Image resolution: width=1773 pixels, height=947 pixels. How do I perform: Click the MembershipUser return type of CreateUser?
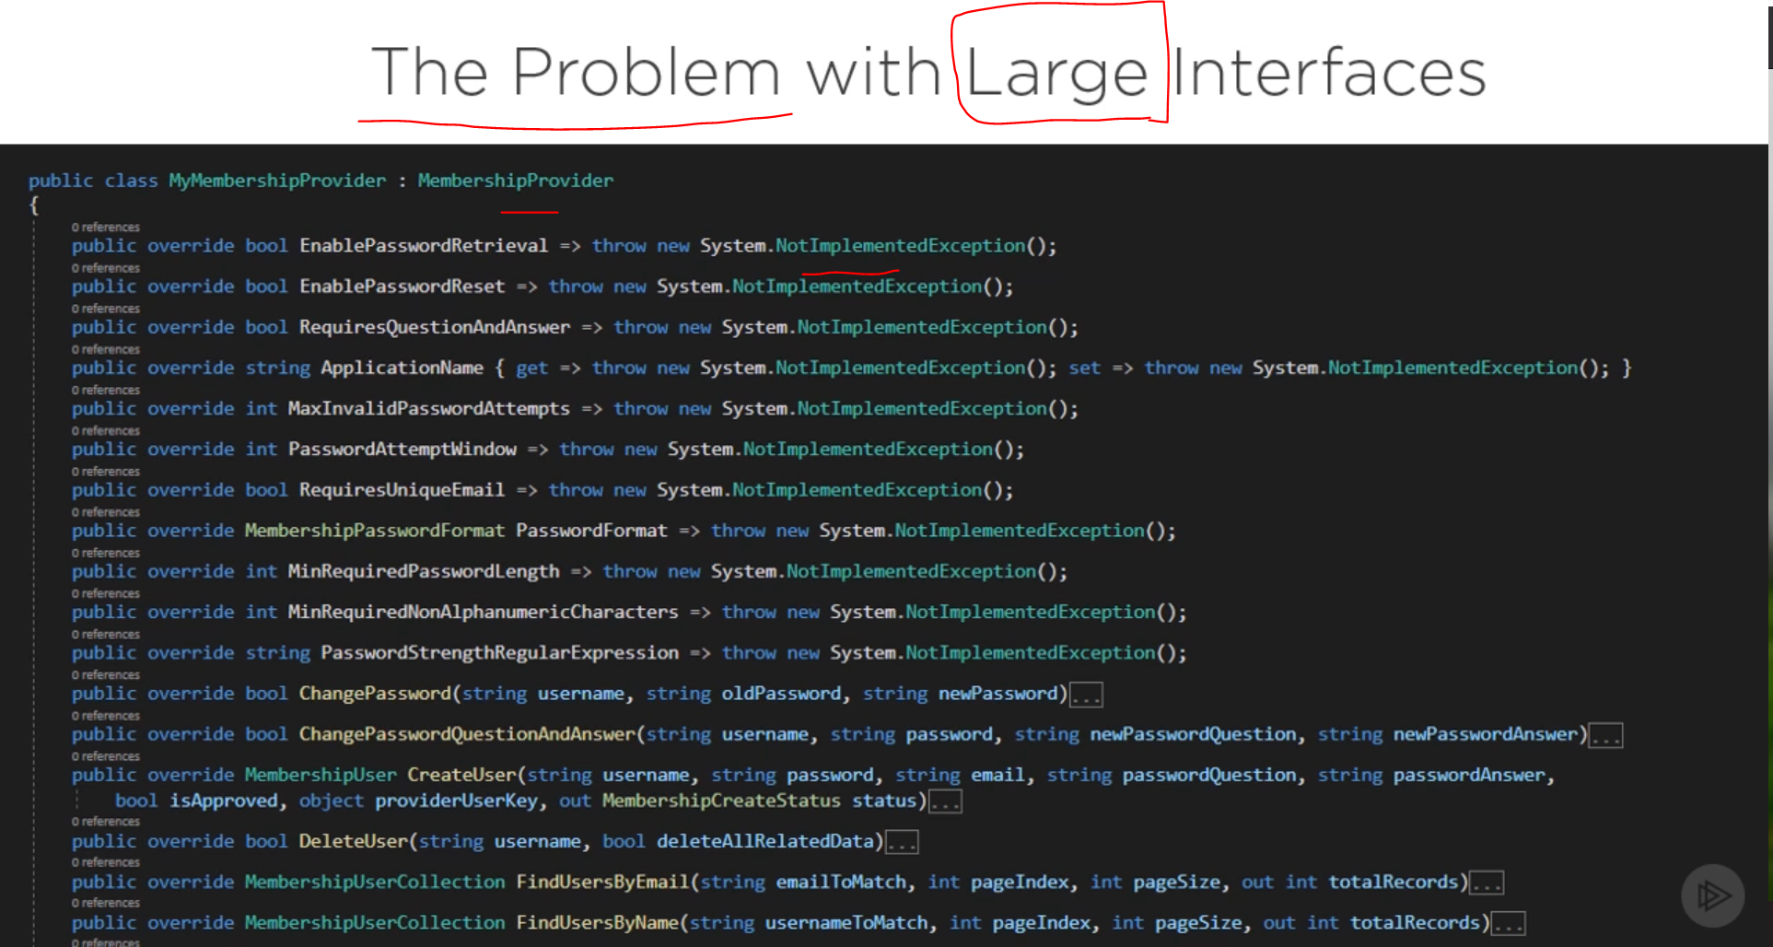(x=321, y=775)
